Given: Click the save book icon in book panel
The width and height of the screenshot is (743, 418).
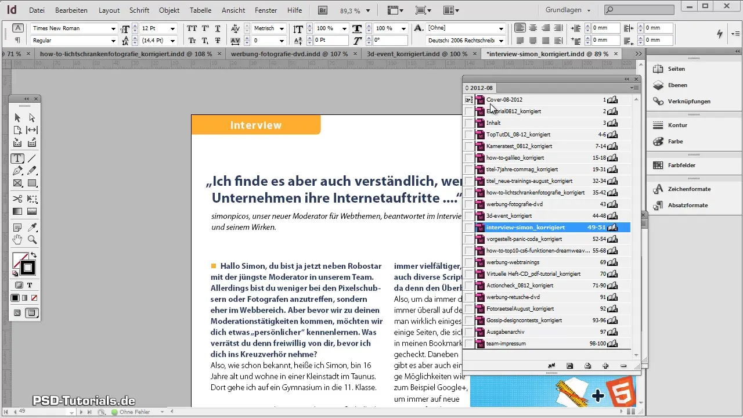Looking at the screenshot, I should pyautogui.click(x=570, y=366).
